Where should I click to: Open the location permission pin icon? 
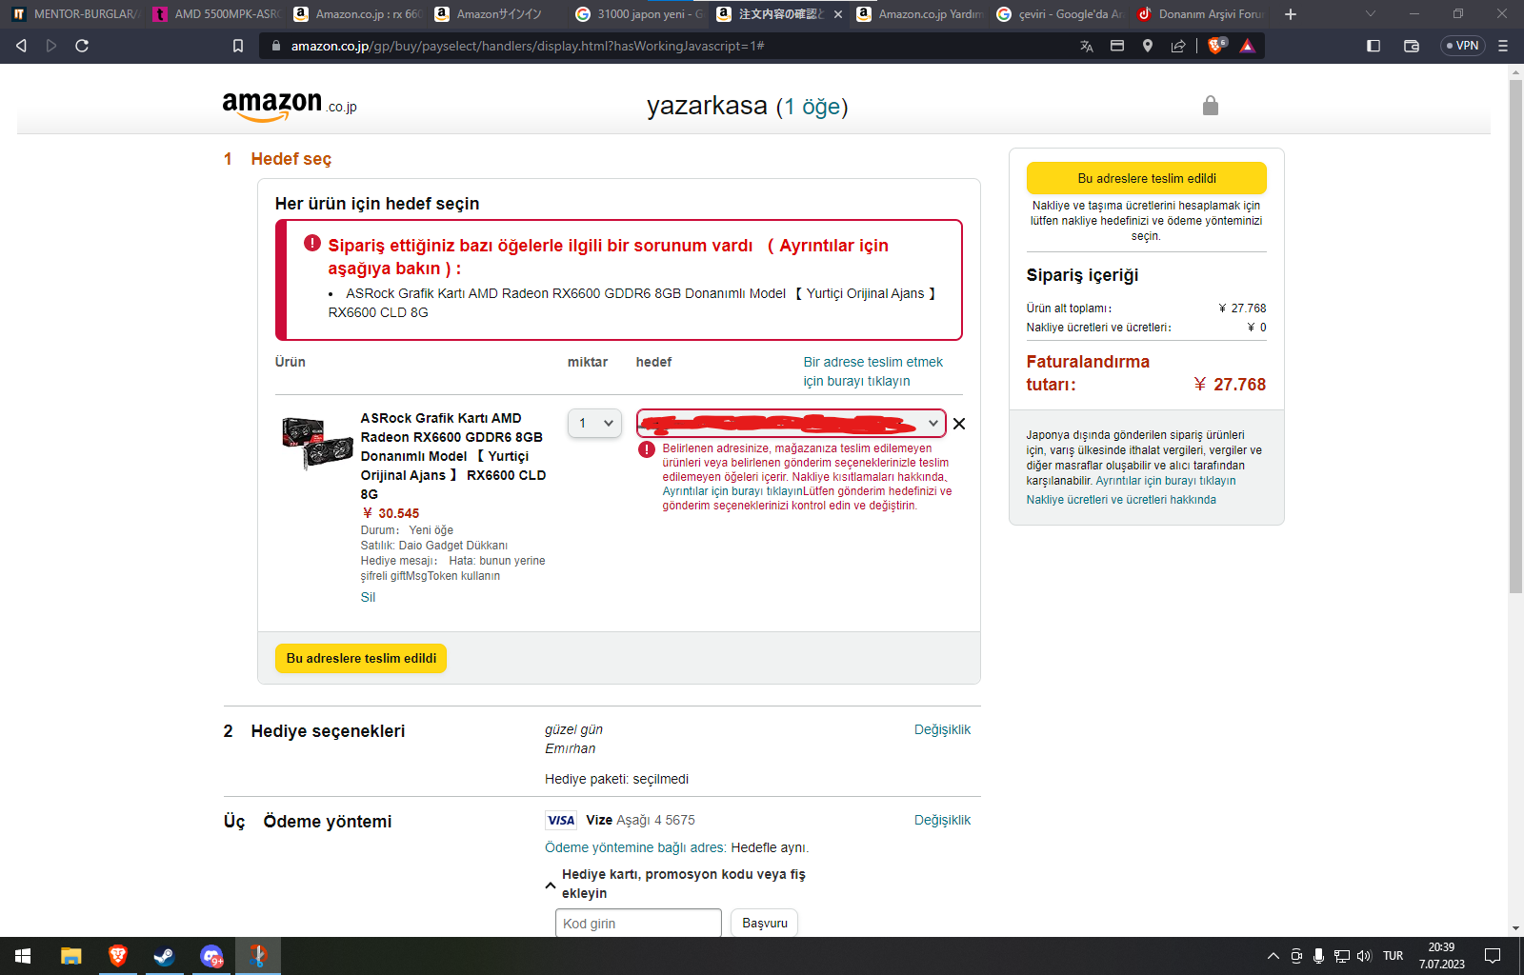pyautogui.click(x=1148, y=46)
